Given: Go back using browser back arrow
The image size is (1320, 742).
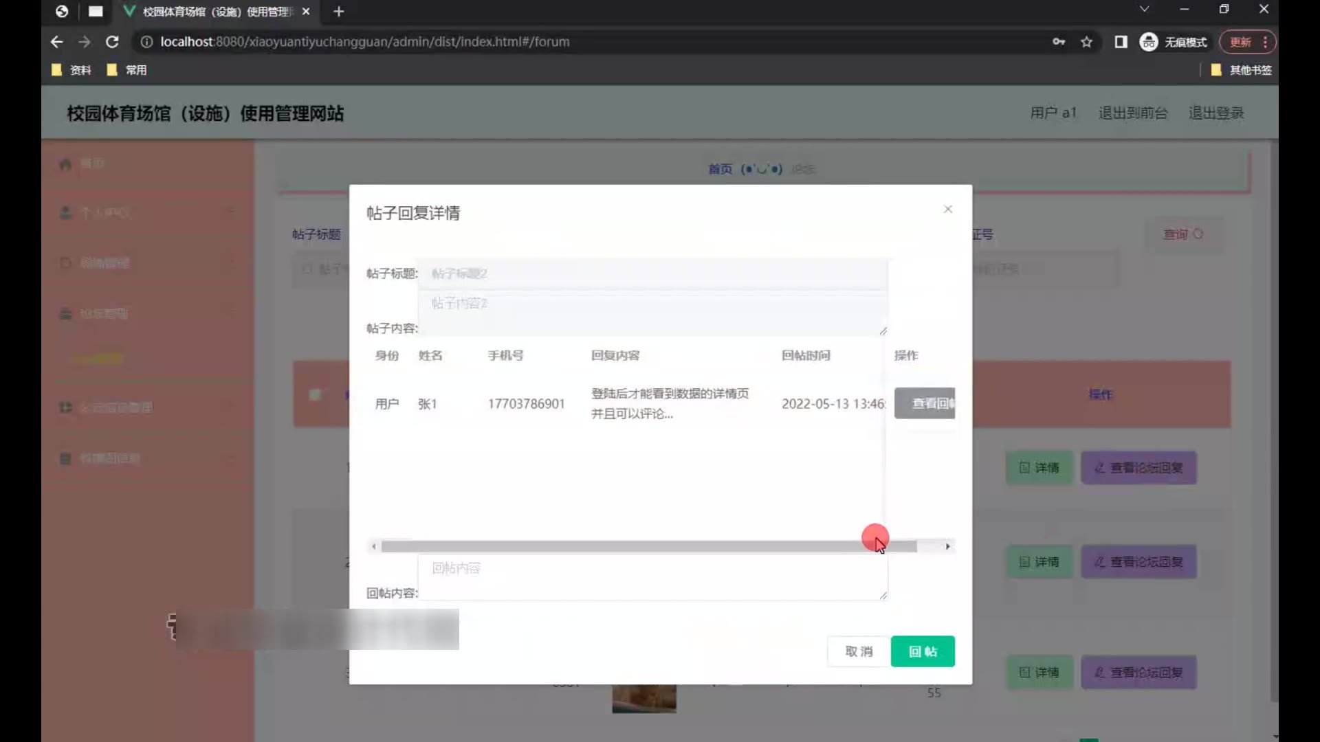Looking at the screenshot, I should point(56,42).
